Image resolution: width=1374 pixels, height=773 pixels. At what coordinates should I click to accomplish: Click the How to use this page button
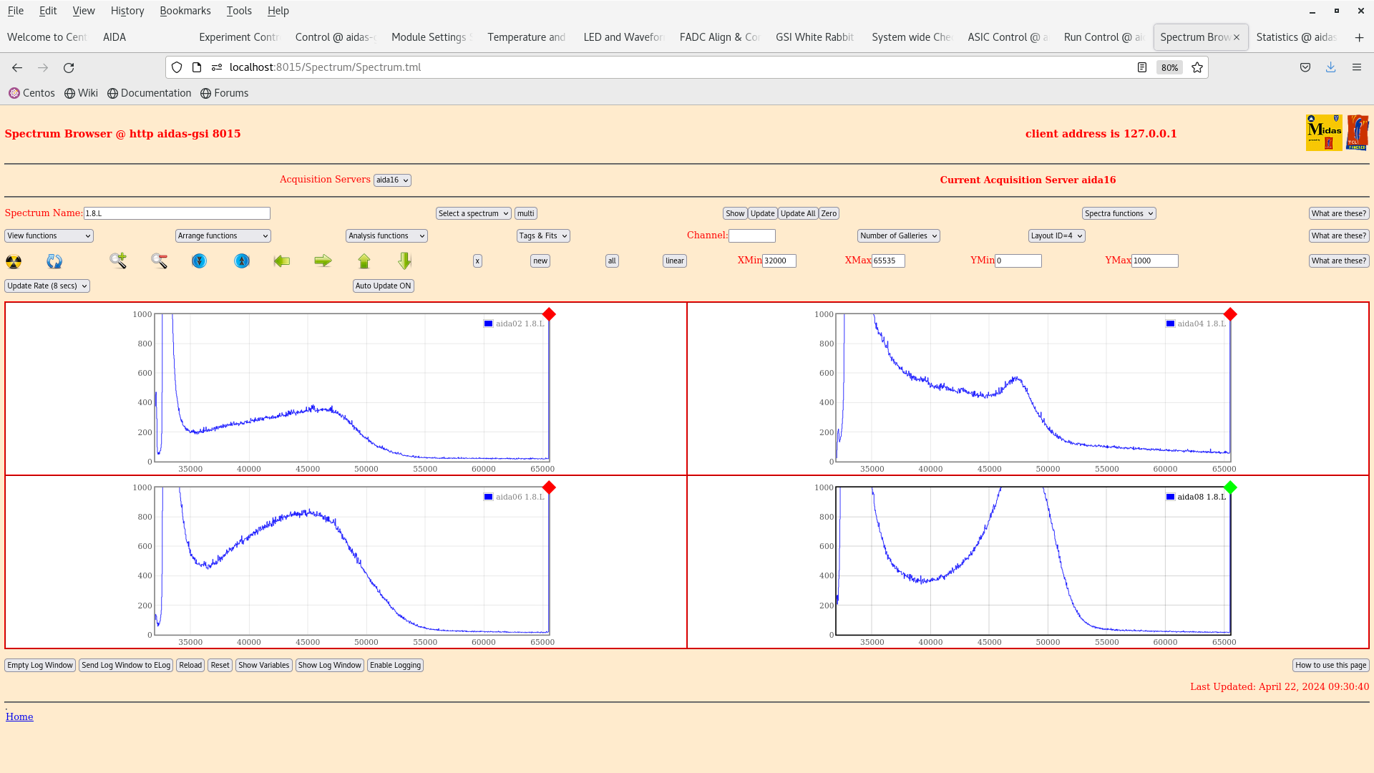point(1331,665)
